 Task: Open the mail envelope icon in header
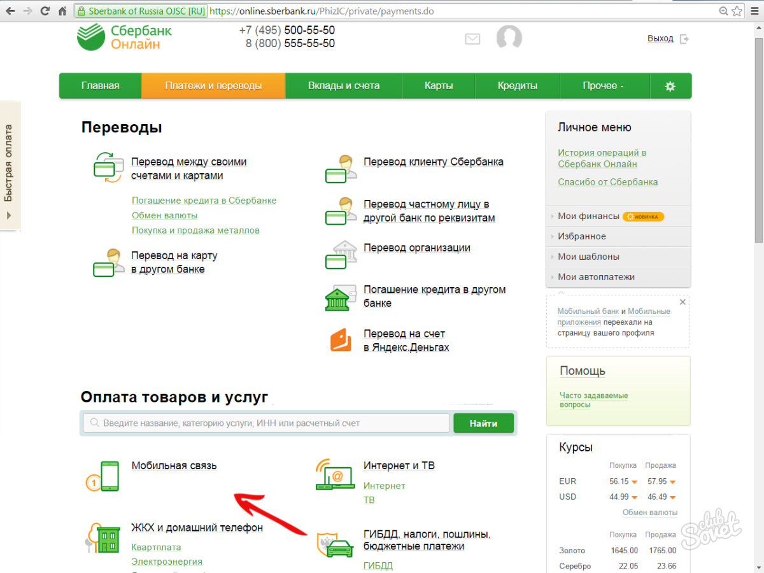[472, 39]
